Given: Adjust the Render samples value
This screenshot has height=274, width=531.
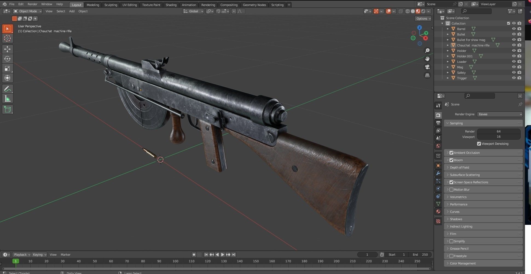Looking at the screenshot, I should tap(499, 131).
